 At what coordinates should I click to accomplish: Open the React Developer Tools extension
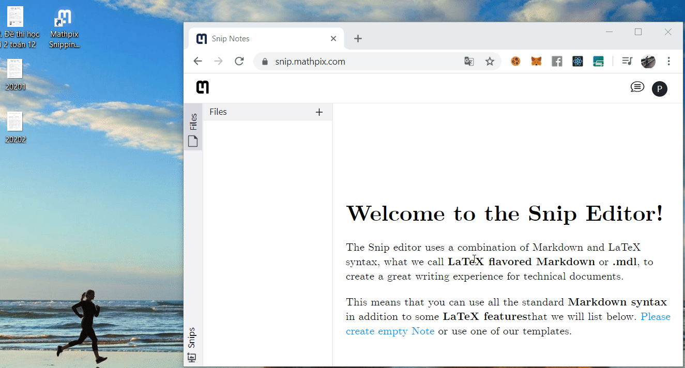pos(577,62)
